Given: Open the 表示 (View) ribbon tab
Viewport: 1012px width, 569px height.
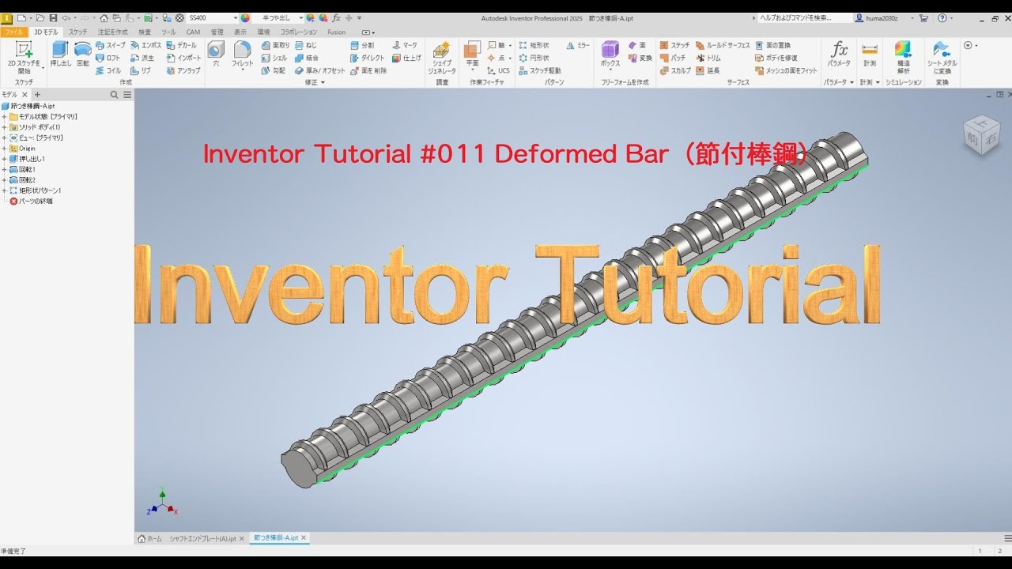Looking at the screenshot, I should pyautogui.click(x=240, y=32).
